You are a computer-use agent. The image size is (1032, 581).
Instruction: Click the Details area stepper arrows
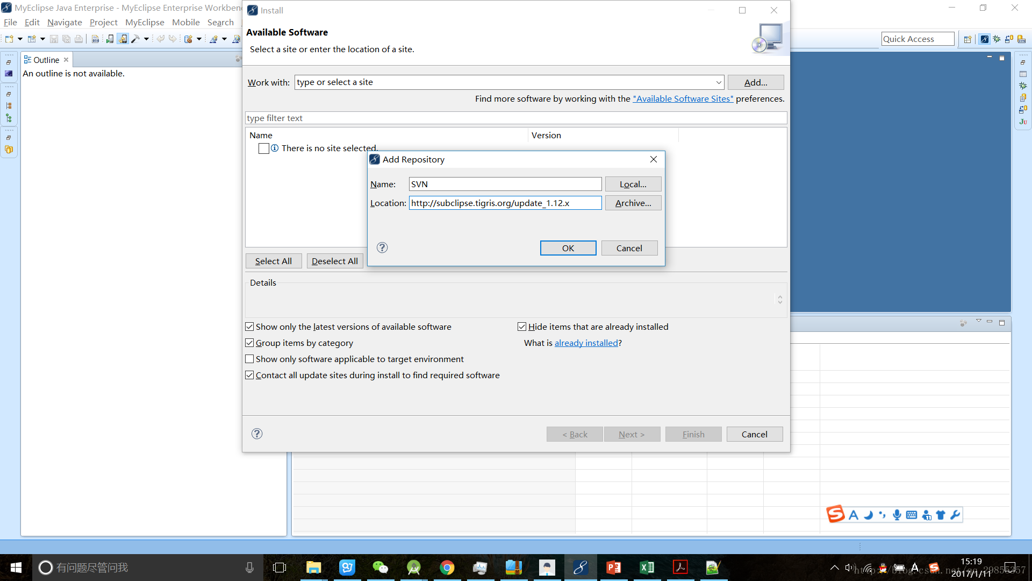(x=780, y=299)
